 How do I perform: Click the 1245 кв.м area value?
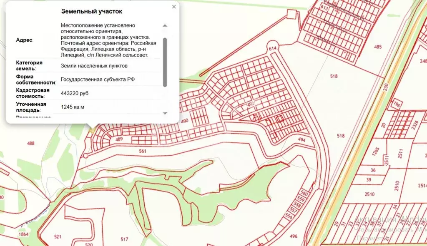tap(73, 107)
